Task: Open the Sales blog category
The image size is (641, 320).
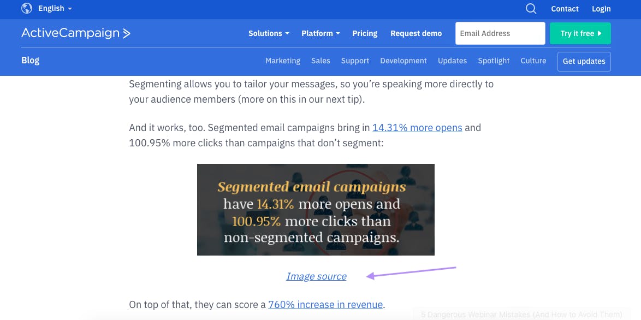Action: coord(320,61)
